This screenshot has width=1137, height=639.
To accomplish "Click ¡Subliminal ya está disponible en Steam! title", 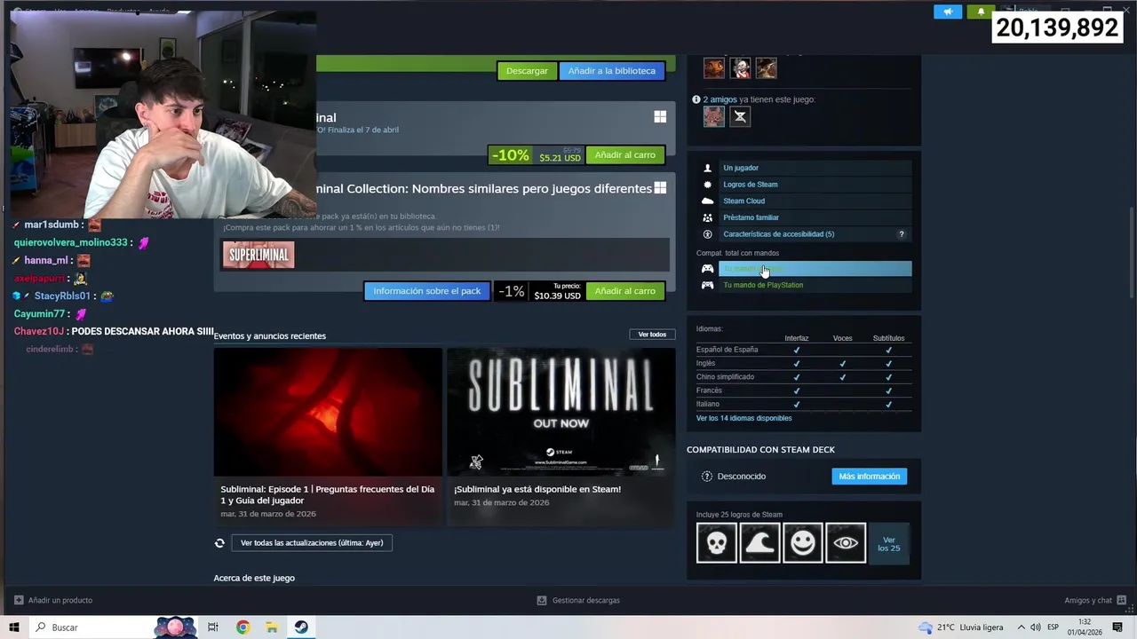I will 537,489.
